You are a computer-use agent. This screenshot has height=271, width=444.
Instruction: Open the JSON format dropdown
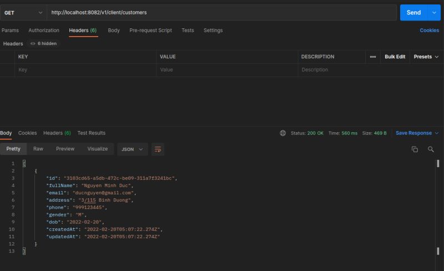click(x=132, y=149)
